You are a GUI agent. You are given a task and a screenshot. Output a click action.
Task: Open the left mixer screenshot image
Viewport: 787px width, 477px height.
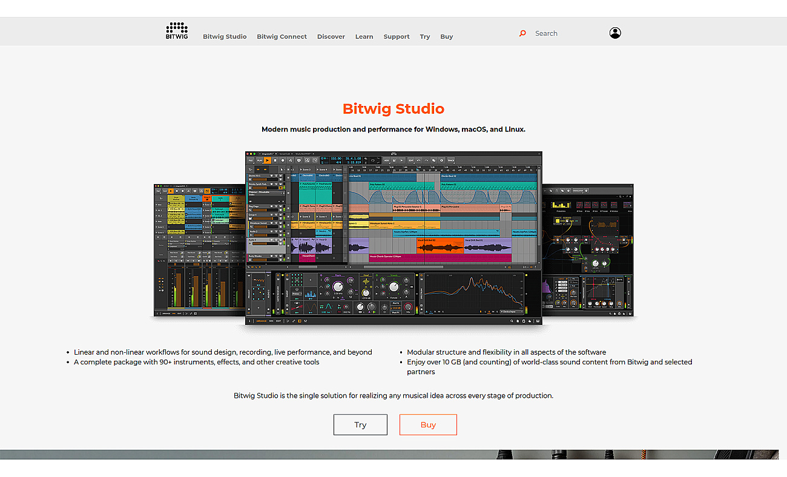pos(199,250)
